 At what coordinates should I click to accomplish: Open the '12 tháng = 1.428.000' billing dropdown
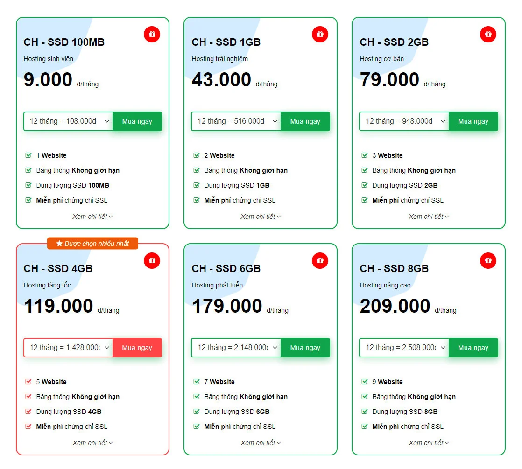click(x=69, y=348)
